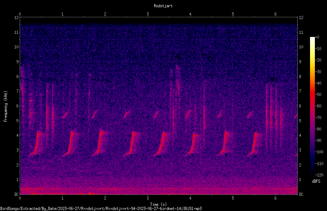The height and width of the screenshot is (211, 327).
Task: Click the first bright red chirp call
Action: (x=37, y=143)
